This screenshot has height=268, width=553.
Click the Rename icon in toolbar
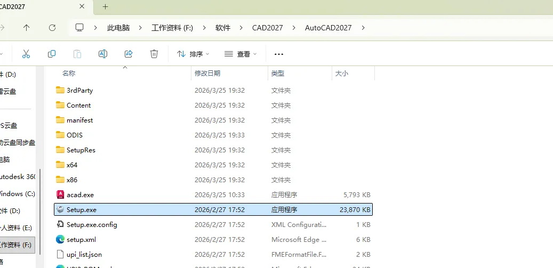[x=102, y=54]
